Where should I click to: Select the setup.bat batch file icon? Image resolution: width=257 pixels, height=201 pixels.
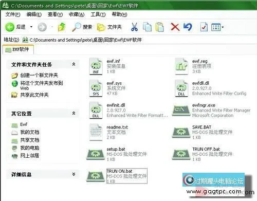(96, 154)
